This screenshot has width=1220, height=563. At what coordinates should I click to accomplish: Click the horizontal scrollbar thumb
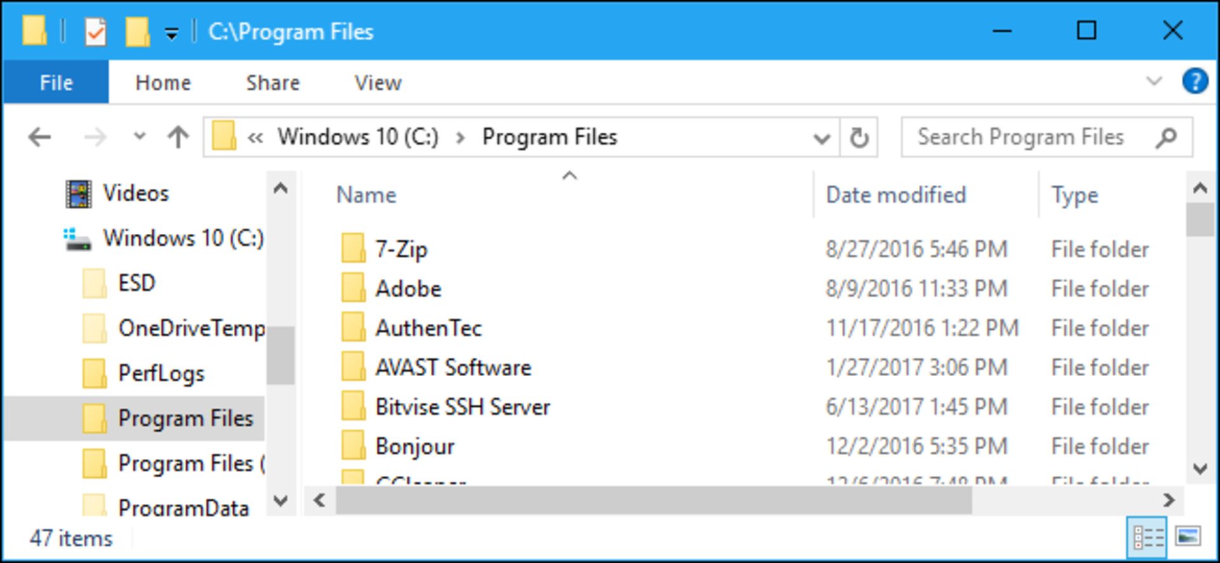[x=654, y=501]
